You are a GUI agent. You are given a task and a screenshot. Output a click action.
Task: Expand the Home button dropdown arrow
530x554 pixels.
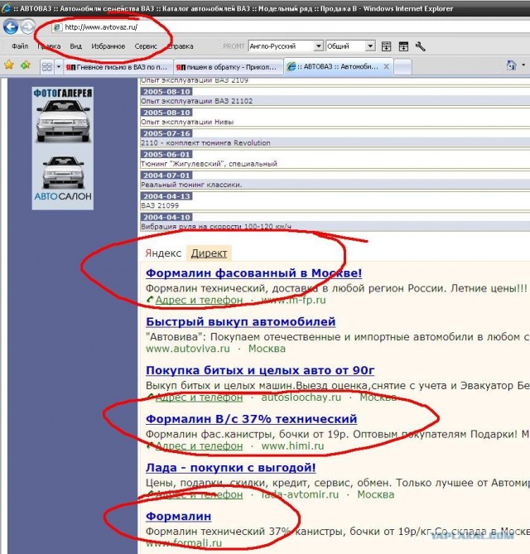point(523,65)
